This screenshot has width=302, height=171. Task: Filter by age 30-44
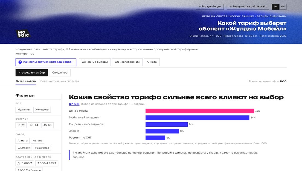pyautogui.click(x=34, y=125)
